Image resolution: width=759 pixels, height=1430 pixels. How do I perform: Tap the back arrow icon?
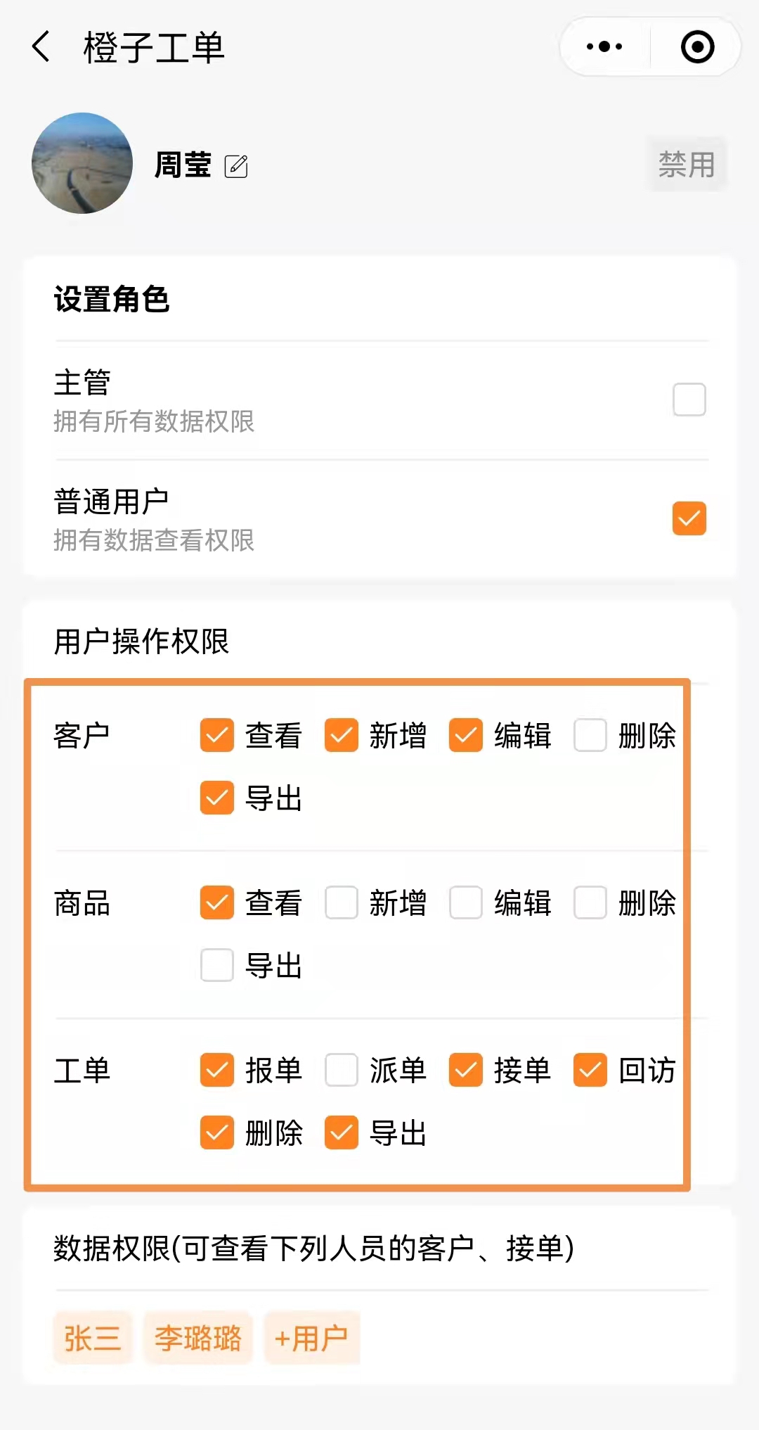(42, 47)
